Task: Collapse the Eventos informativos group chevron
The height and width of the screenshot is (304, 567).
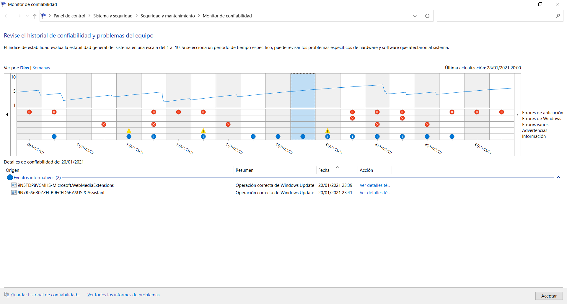Action: (558, 177)
